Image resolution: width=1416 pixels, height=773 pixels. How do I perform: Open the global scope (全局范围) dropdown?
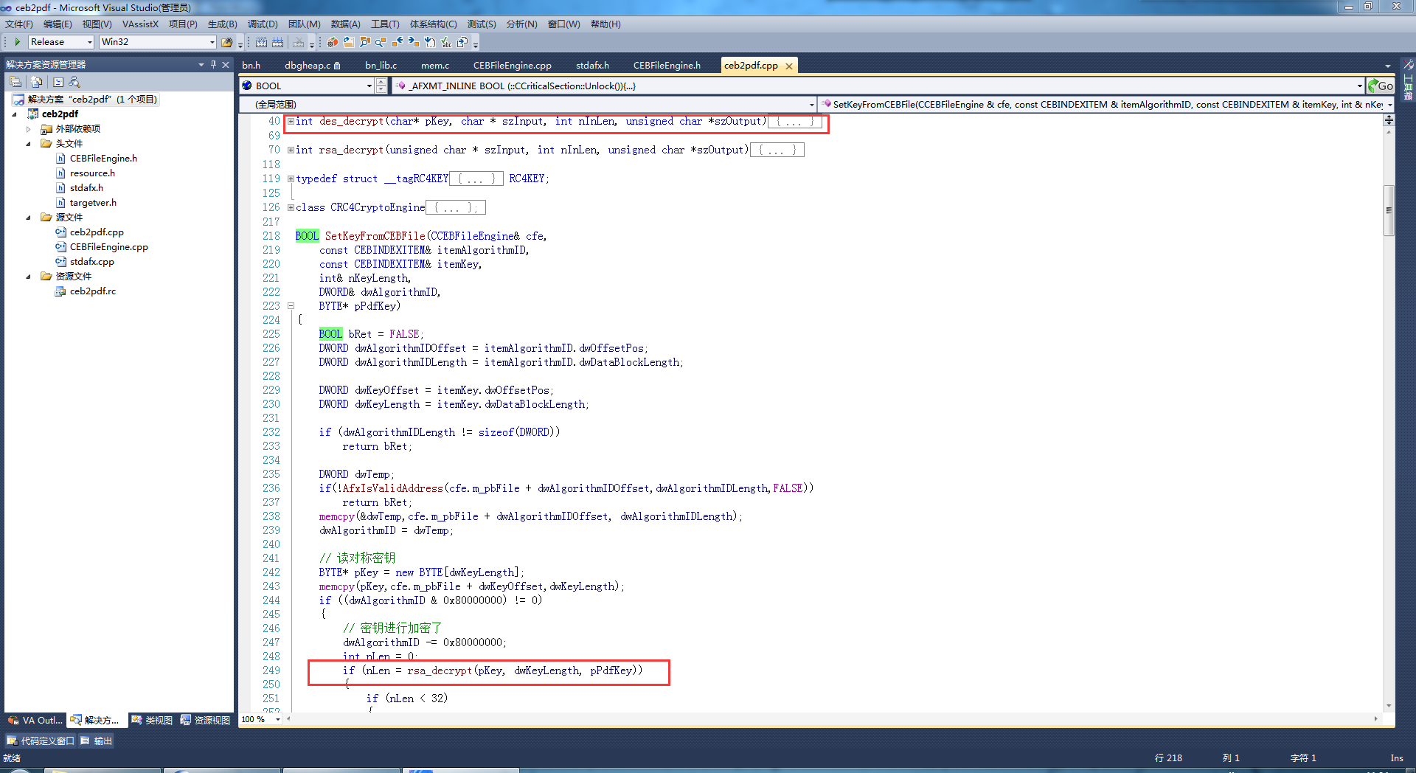point(812,105)
